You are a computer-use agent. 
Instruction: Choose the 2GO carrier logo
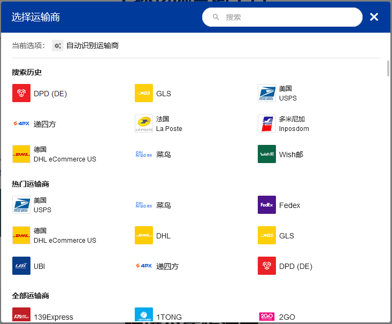[267, 316]
